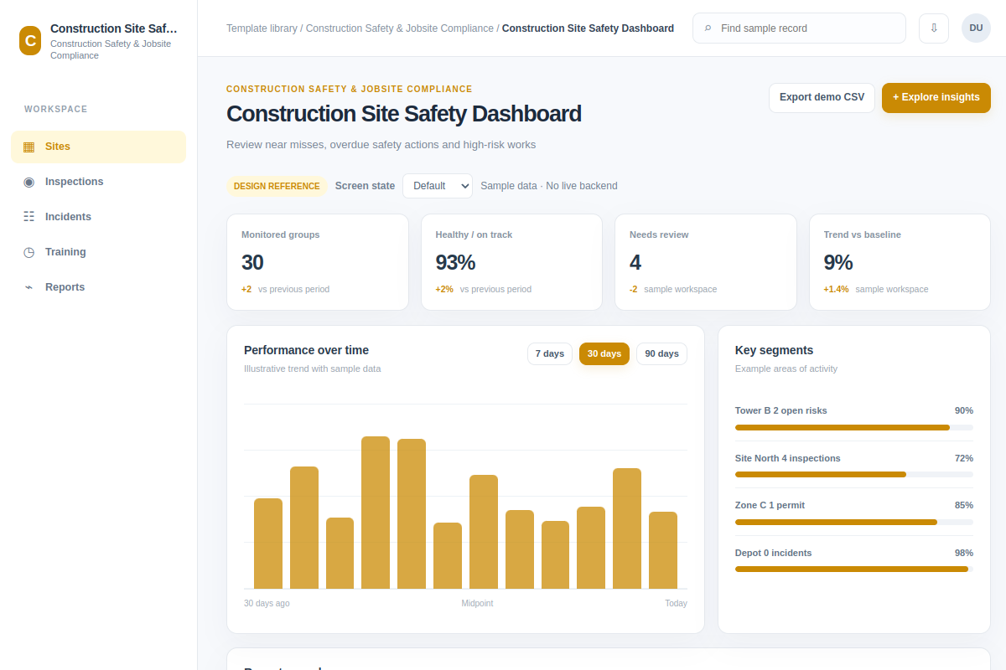The width and height of the screenshot is (1006, 670).
Task: Click the Site North progress bar
Action: tap(854, 474)
